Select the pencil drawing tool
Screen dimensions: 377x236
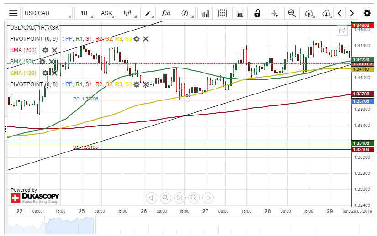[x=148, y=13]
